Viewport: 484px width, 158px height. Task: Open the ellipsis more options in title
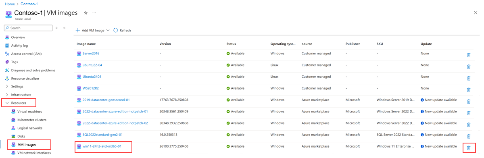coord(94,13)
